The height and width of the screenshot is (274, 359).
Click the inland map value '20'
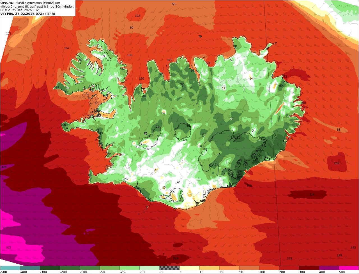(x=231, y=119)
